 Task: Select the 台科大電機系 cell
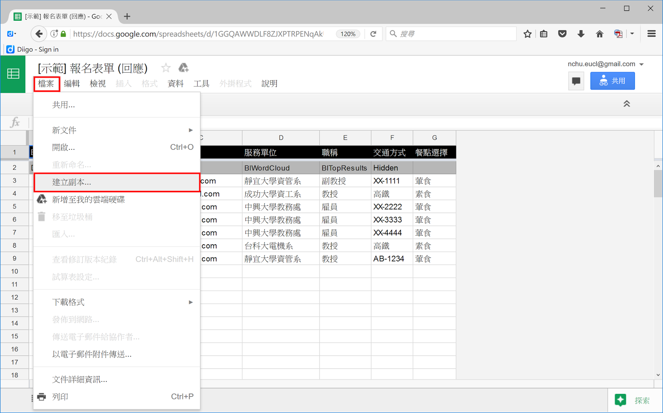click(x=281, y=245)
